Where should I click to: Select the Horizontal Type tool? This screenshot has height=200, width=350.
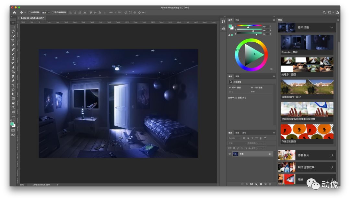pyautogui.click(x=13, y=85)
